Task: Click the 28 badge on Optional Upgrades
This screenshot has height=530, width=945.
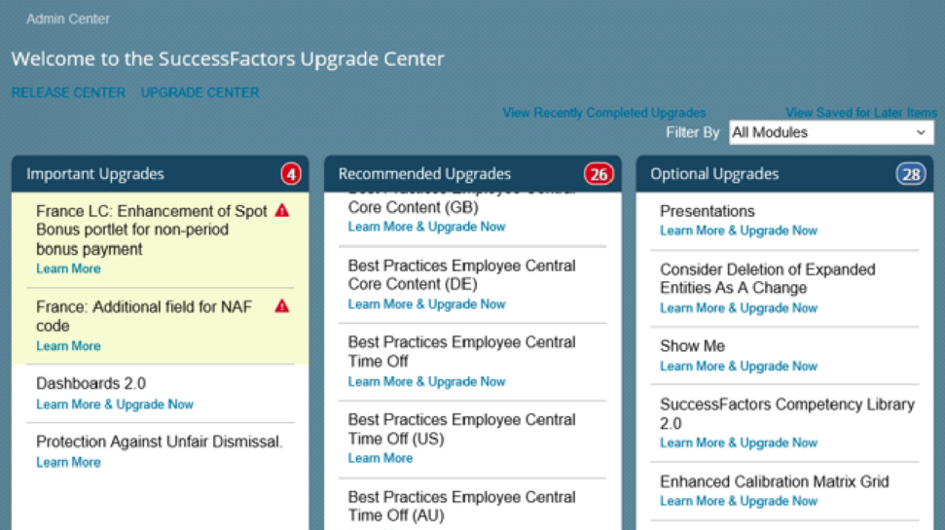Action: (x=911, y=174)
